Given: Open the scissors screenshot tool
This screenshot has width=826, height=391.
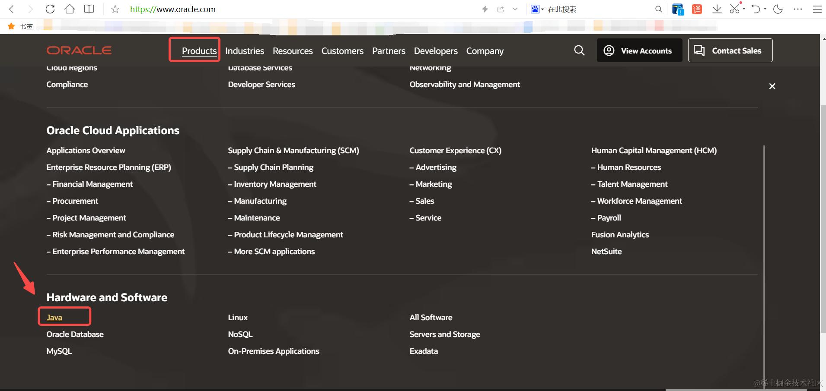Looking at the screenshot, I should pyautogui.click(x=734, y=9).
